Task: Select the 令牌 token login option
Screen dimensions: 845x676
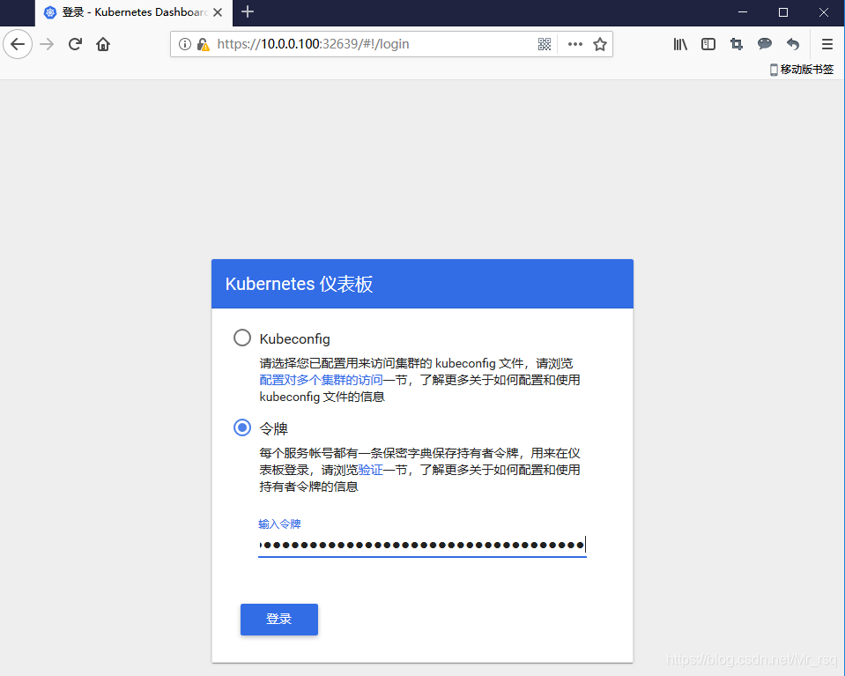Action: 242,427
